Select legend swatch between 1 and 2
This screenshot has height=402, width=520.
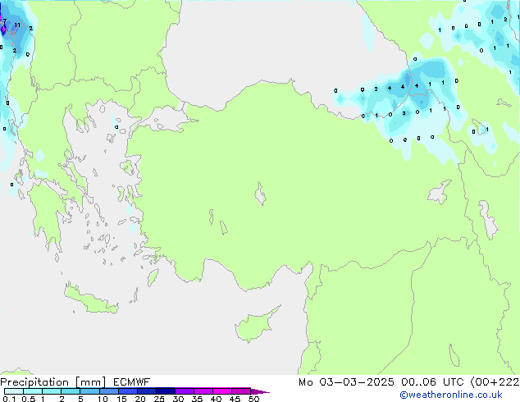52,391
